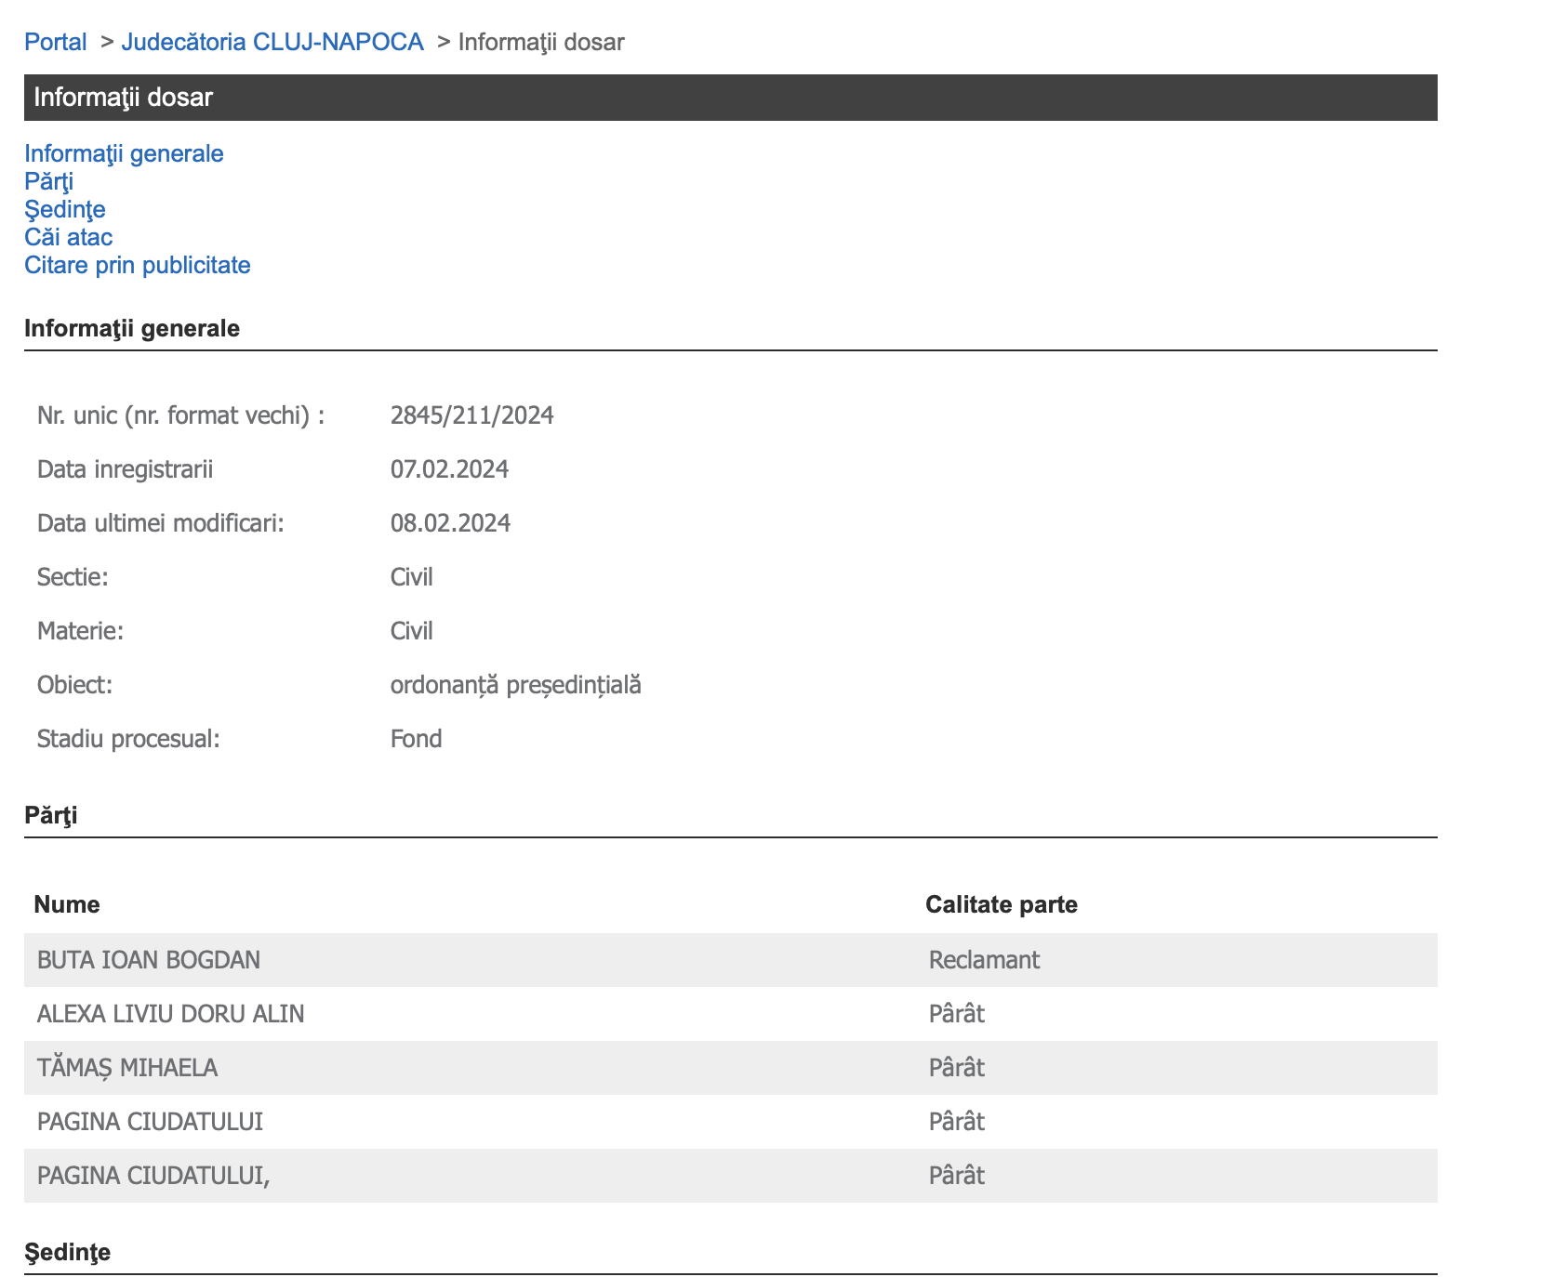This screenshot has width=1553, height=1277.
Task: Select last modified date 08.02.2024
Action: click(451, 523)
